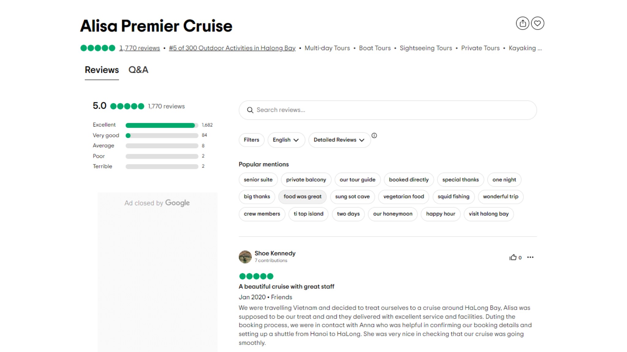Viewport: 627px width, 352px height.
Task: Toggle the 'food was great' popular mention
Action: click(302, 197)
